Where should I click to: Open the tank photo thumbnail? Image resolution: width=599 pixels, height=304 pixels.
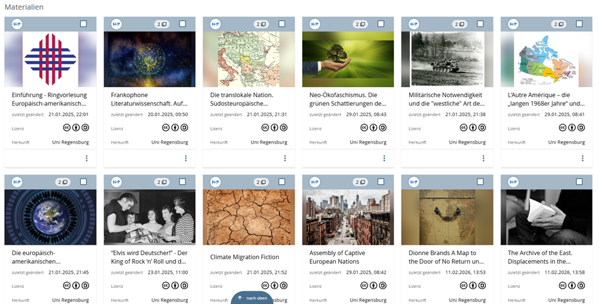coord(447,59)
